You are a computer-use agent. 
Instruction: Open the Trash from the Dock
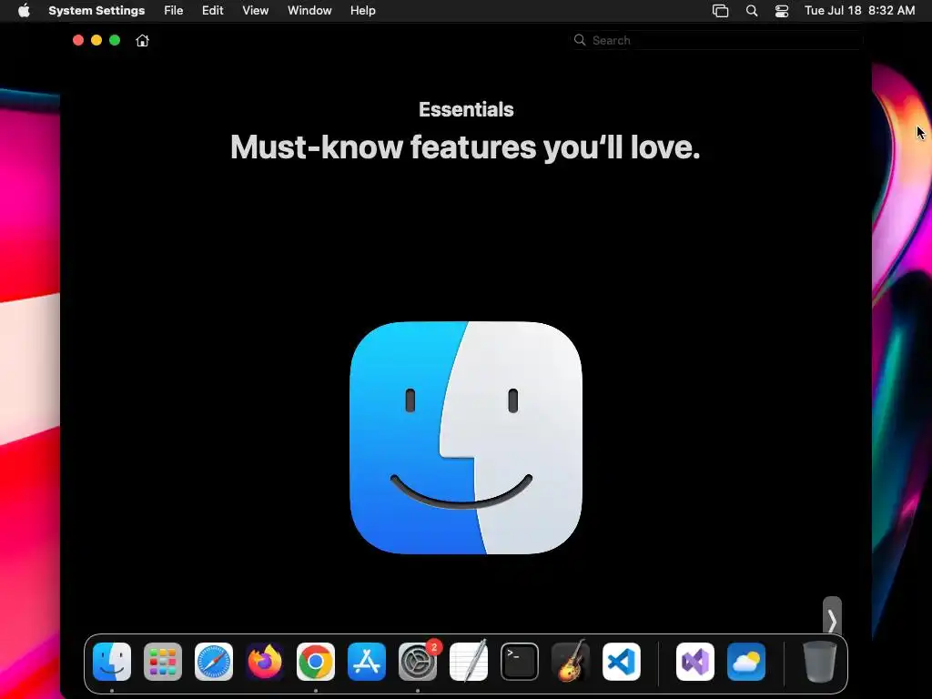(820, 662)
